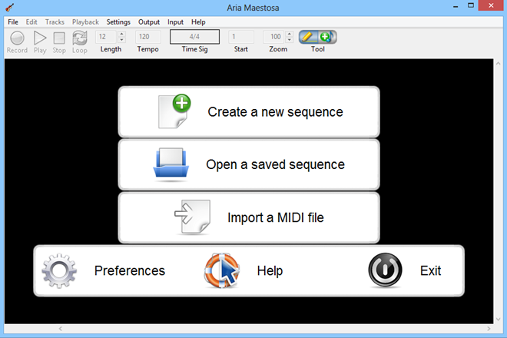Maximize the Aria Maestosa window

point(471,5)
